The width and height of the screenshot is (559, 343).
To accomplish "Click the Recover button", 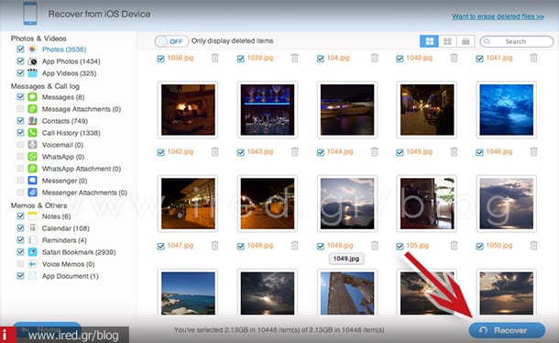I will click(507, 330).
